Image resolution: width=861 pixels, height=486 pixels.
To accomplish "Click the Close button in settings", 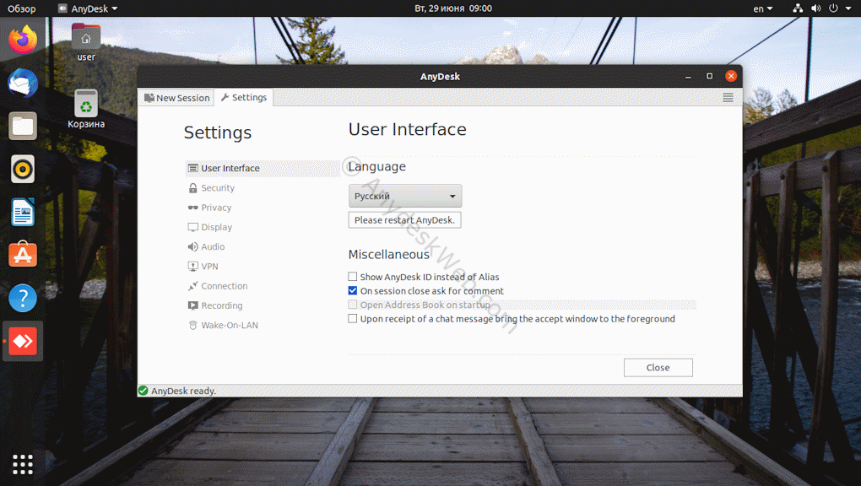I will tap(658, 367).
